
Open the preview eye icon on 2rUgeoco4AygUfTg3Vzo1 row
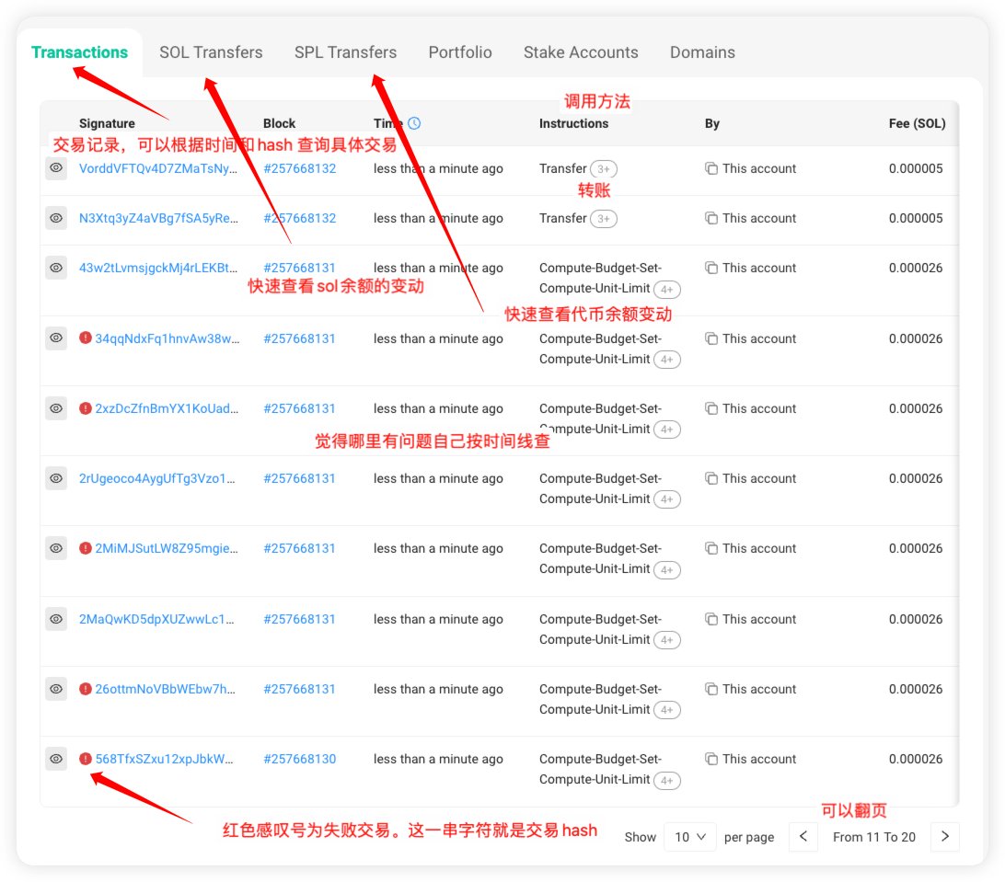[x=56, y=478]
